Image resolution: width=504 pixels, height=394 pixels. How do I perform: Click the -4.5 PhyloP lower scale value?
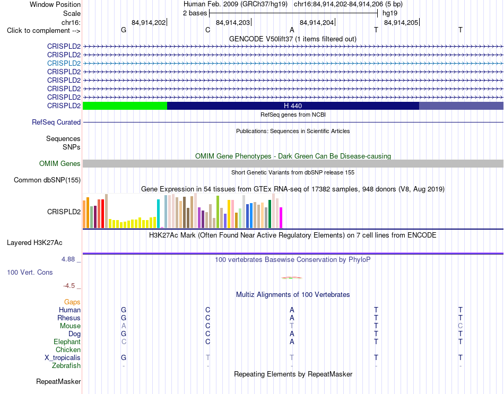pyautogui.click(x=69, y=286)
